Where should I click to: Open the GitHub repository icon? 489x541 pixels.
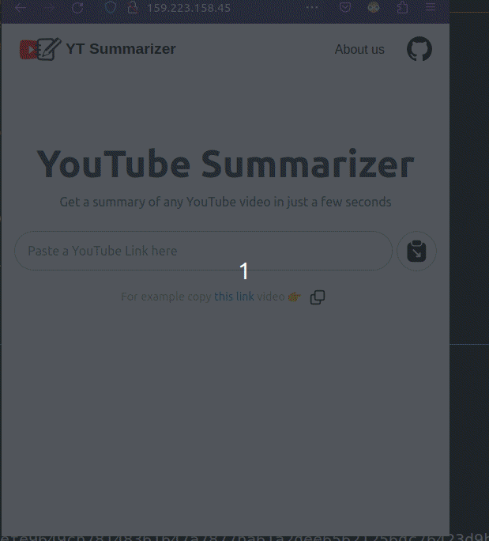(x=419, y=49)
